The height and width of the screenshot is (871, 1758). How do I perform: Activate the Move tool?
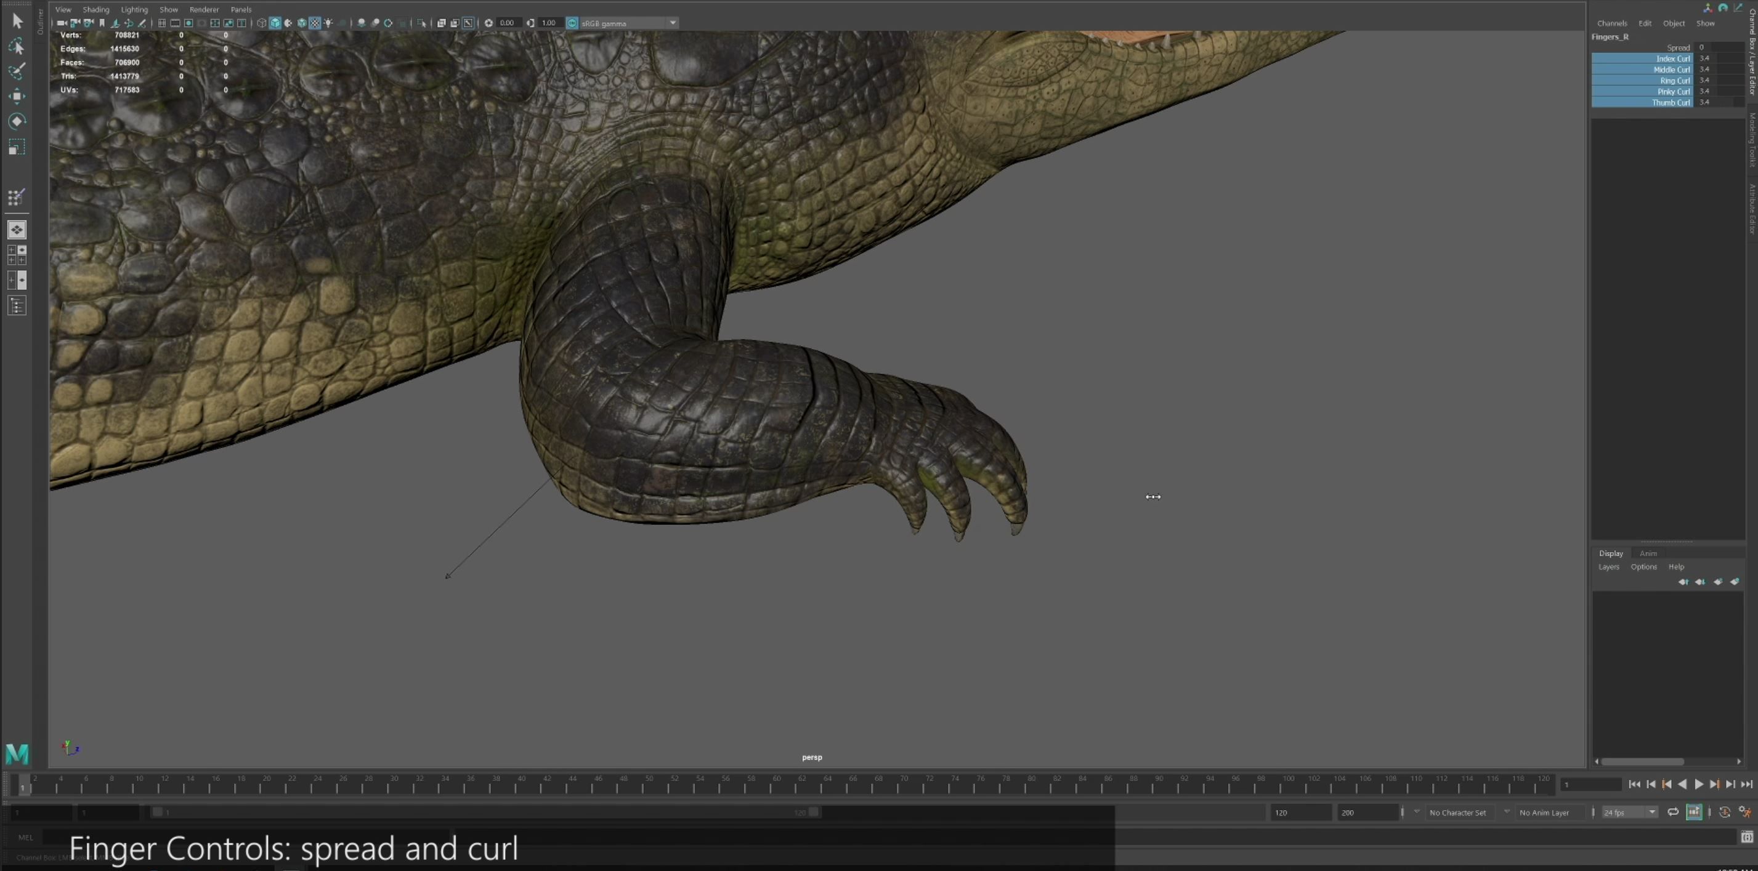(x=17, y=96)
